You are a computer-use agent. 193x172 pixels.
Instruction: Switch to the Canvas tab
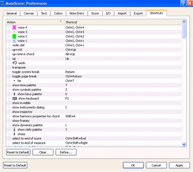[x=29, y=13]
